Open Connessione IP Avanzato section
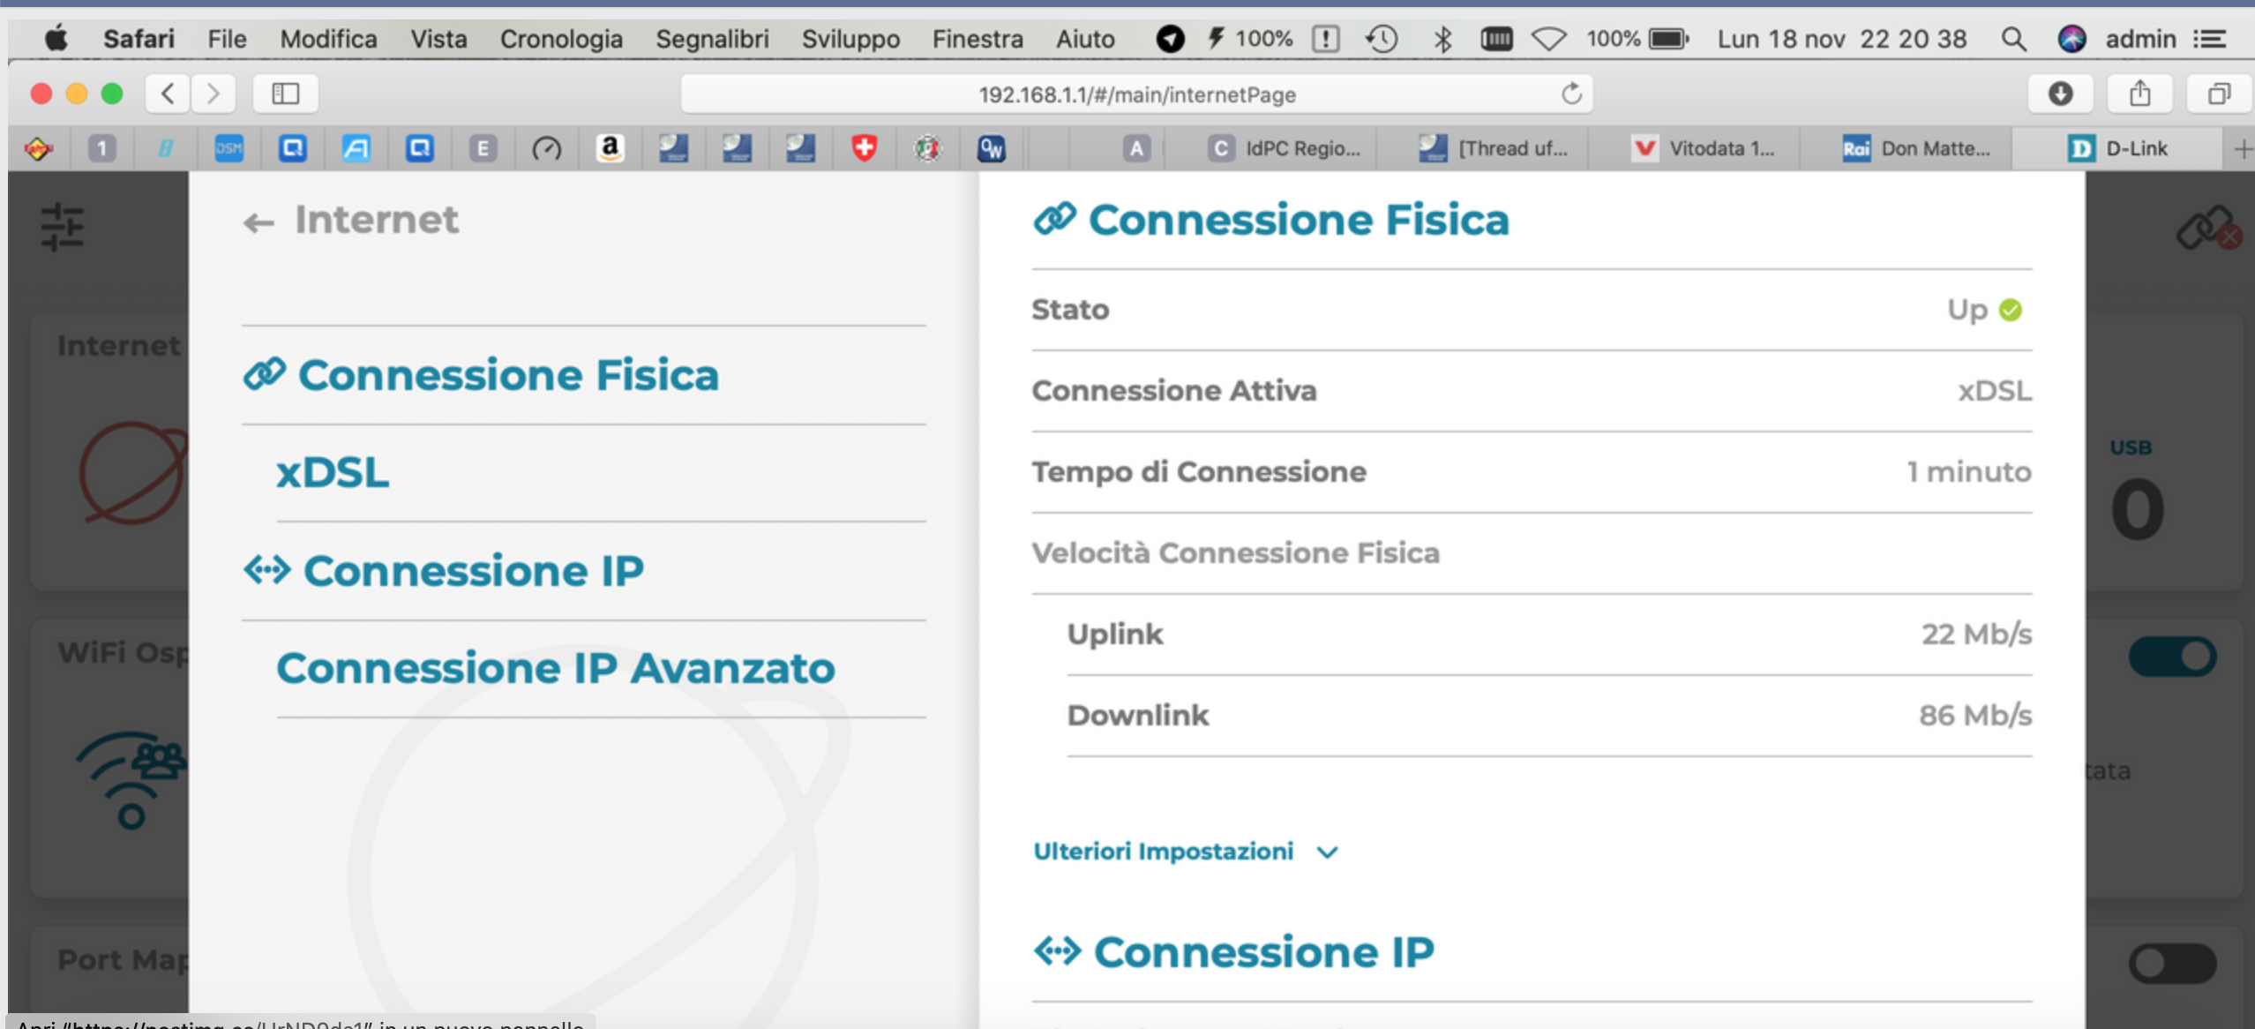This screenshot has width=2255, height=1029. click(x=555, y=668)
